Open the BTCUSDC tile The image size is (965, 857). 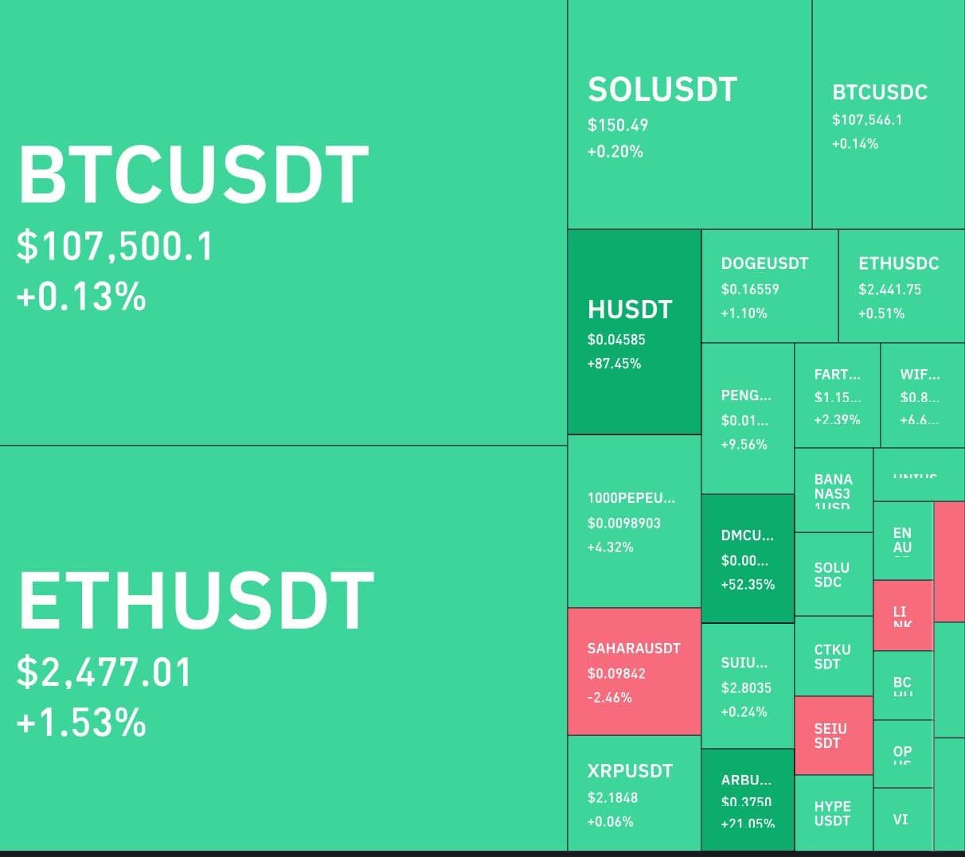pos(888,115)
